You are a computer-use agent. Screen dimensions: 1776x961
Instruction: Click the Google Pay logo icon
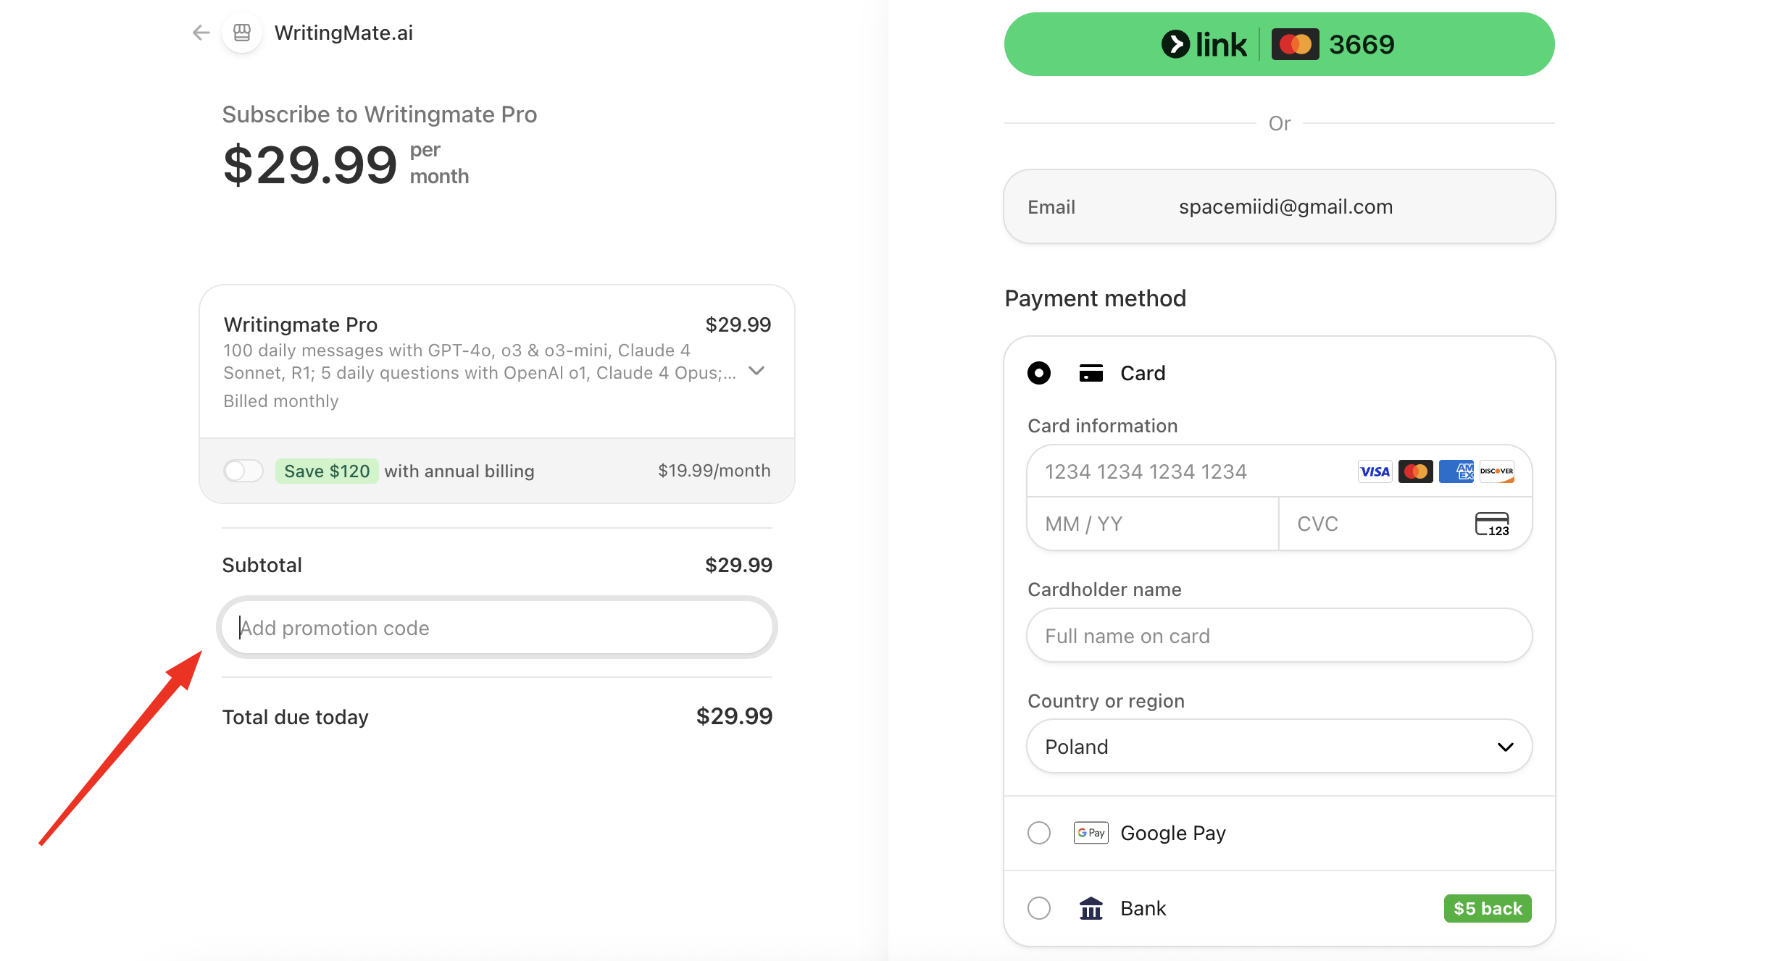[x=1091, y=833]
